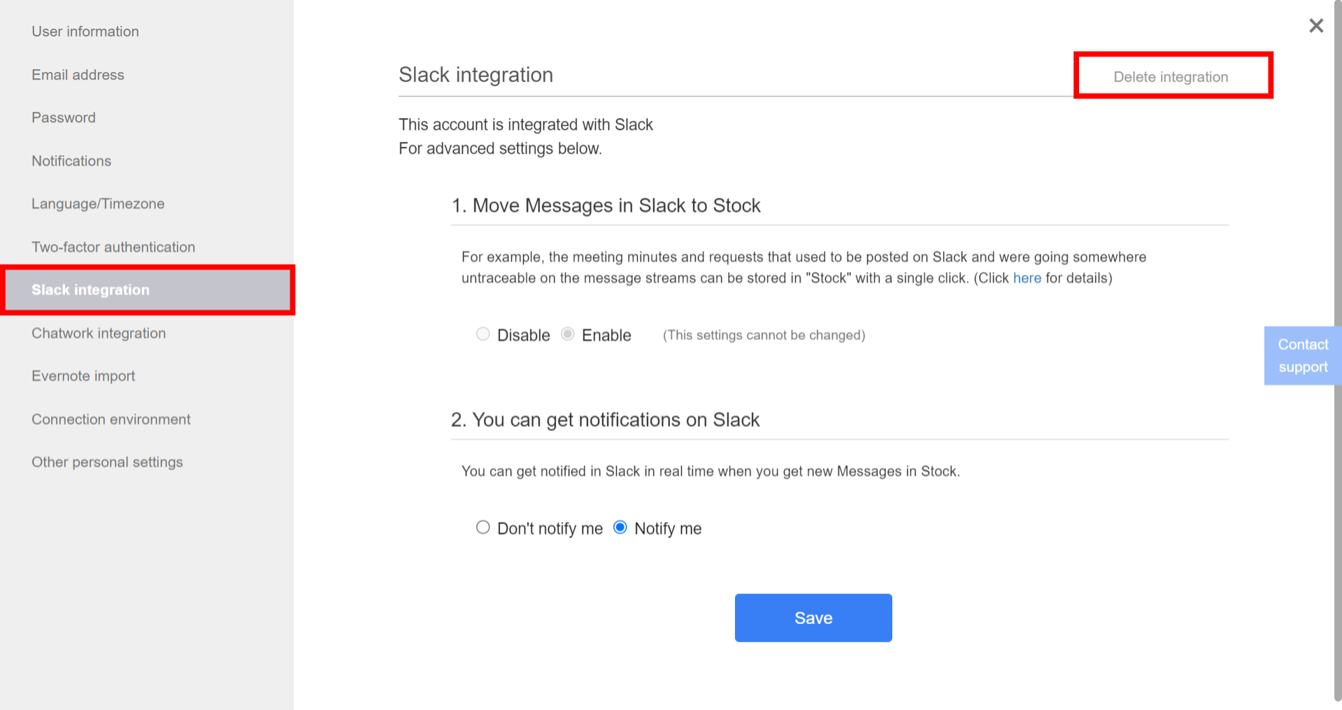Open Notifications settings

point(71,161)
